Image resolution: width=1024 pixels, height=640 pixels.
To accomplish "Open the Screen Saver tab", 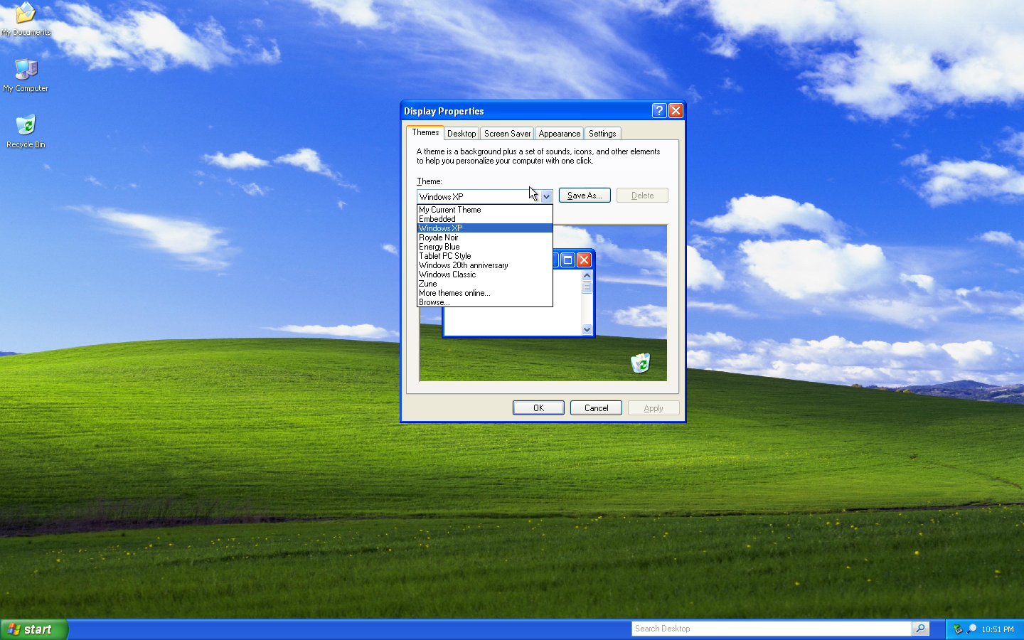I will tap(507, 134).
